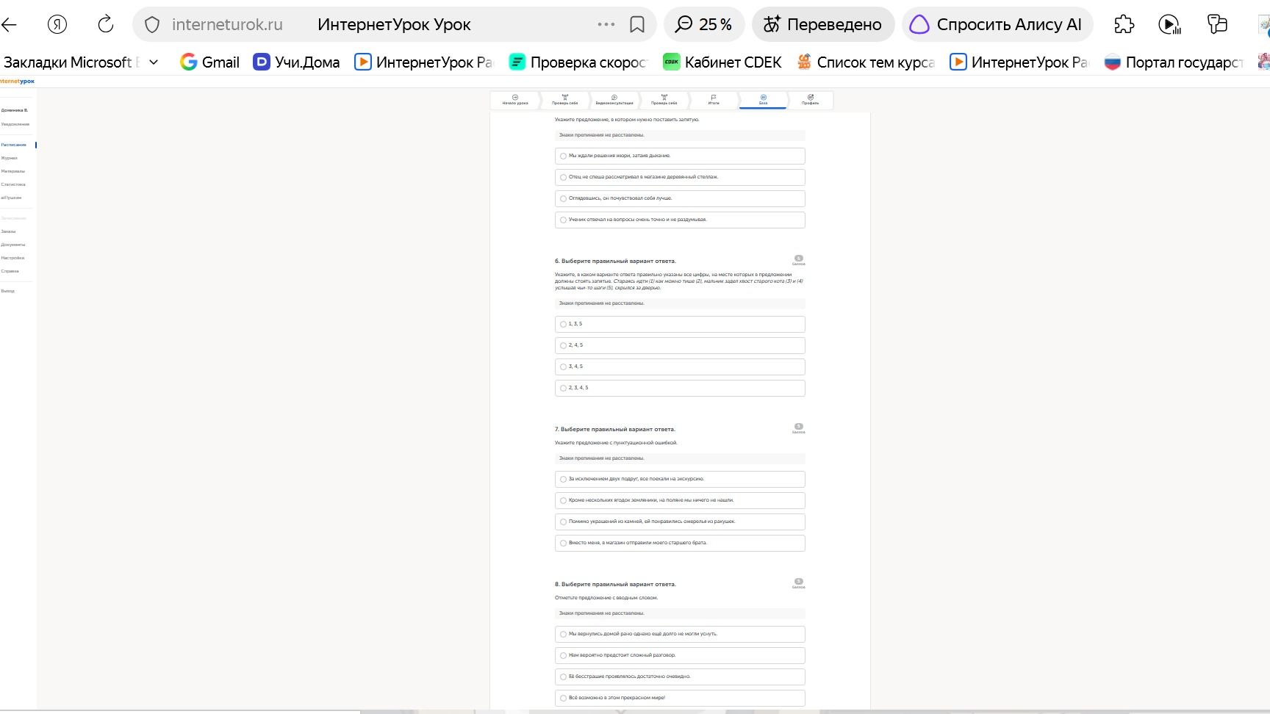This screenshot has height=714, width=1270.
Task: Select answer 'Мы ждали решения жюри, затаив дыхание'
Action: 680,156
